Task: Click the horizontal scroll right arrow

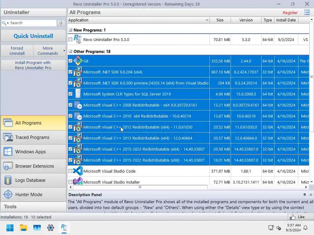Action: tap(306, 187)
